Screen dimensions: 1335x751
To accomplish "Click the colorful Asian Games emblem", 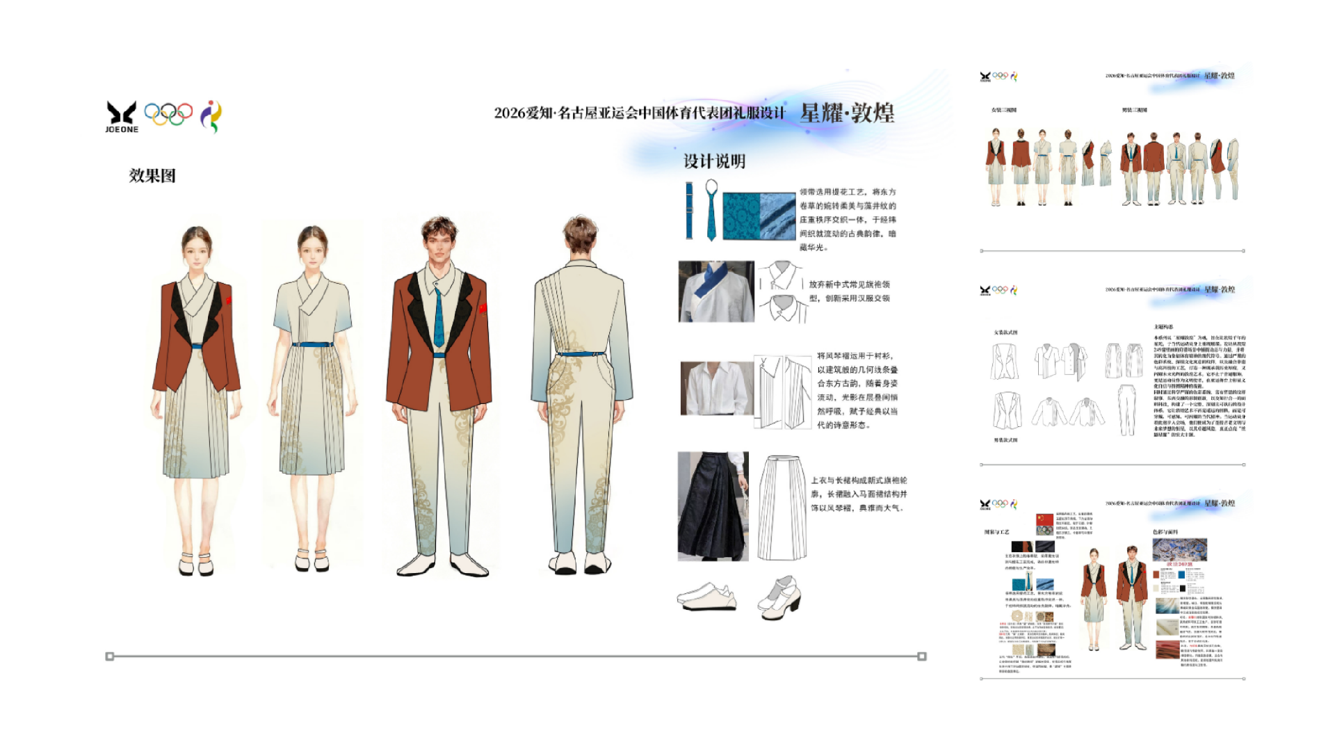I will (x=211, y=116).
